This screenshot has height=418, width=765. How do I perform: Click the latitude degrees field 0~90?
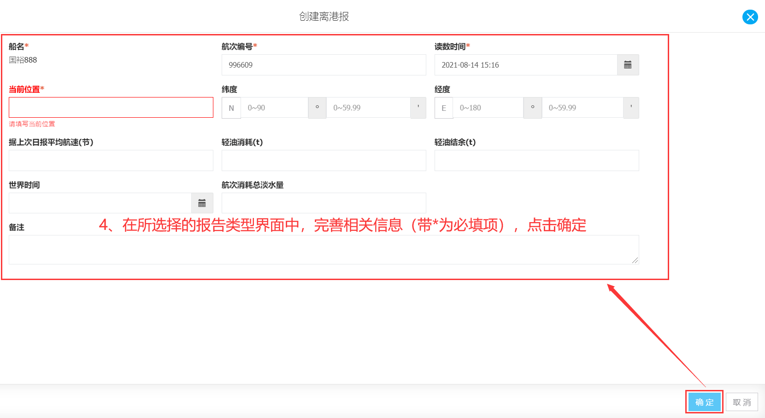tap(274, 108)
